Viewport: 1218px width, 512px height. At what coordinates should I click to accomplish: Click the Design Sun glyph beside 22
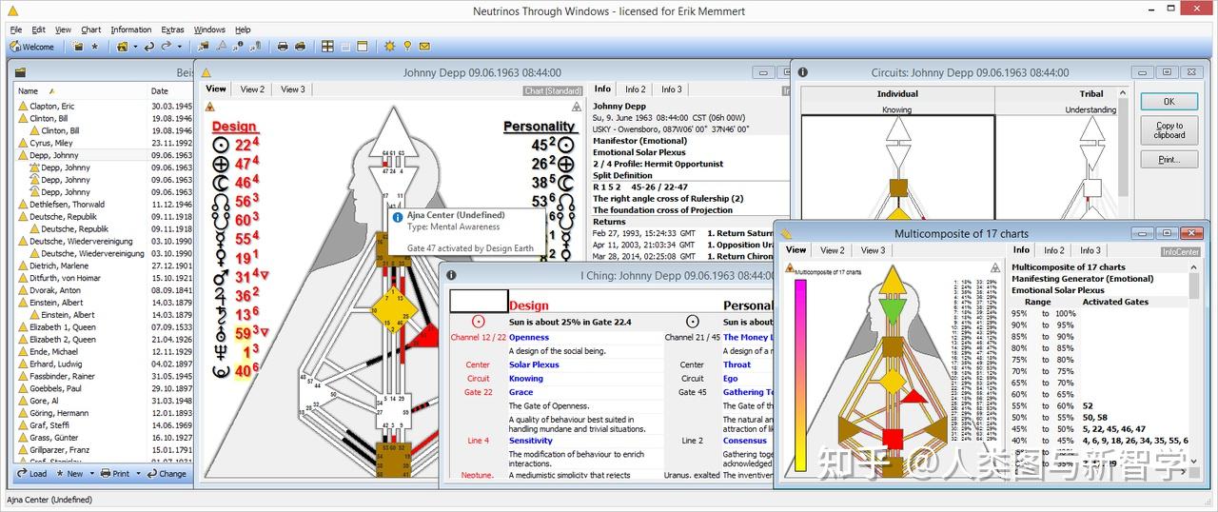(x=221, y=145)
